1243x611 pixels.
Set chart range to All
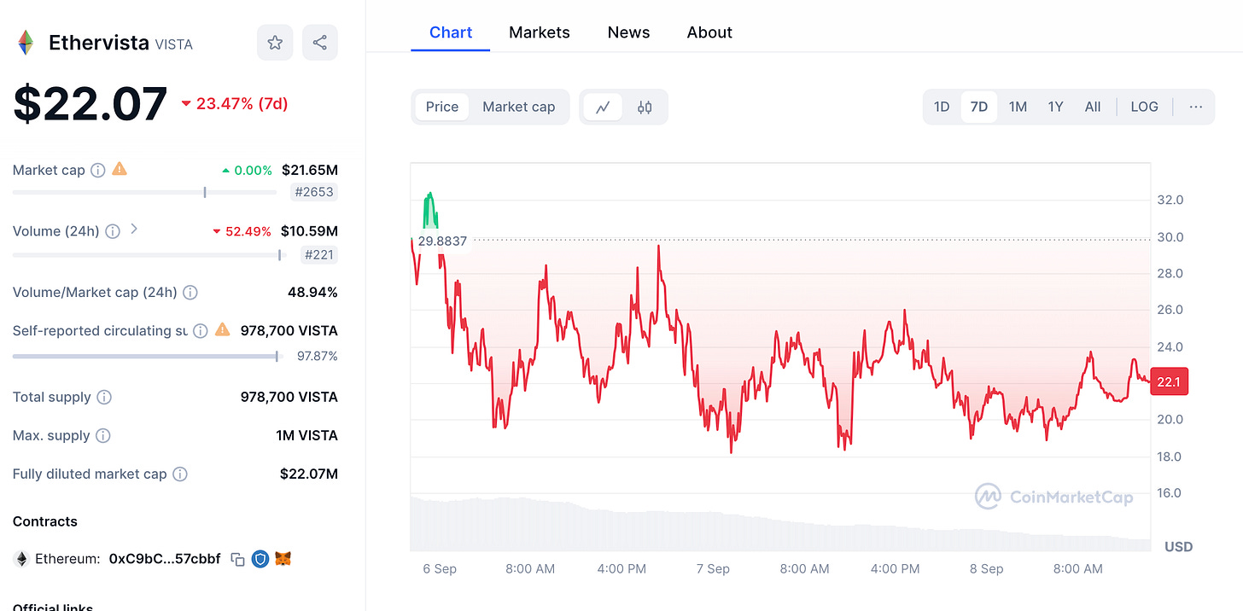click(x=1093, y=108)
